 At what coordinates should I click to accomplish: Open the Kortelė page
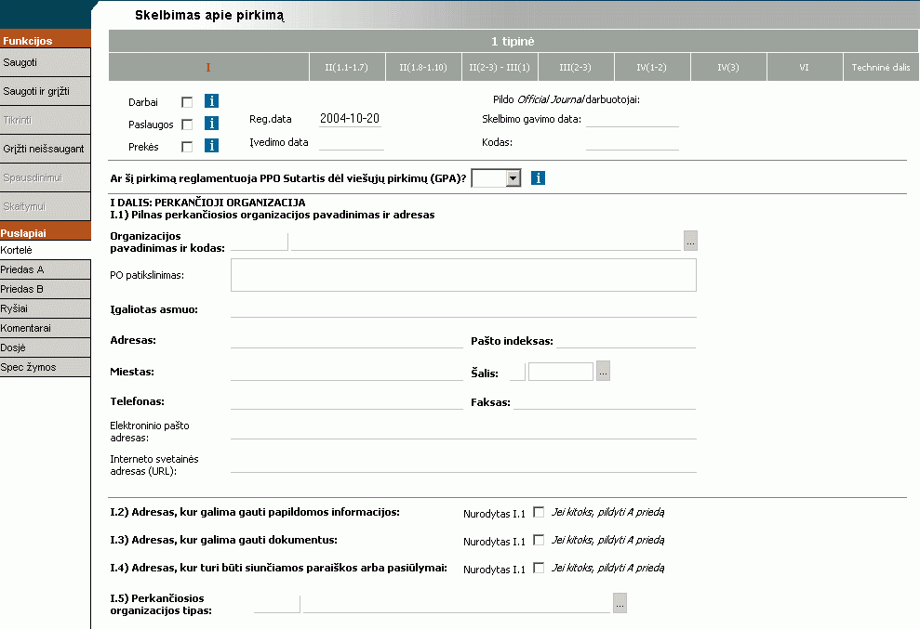click(x=46, y=250)
